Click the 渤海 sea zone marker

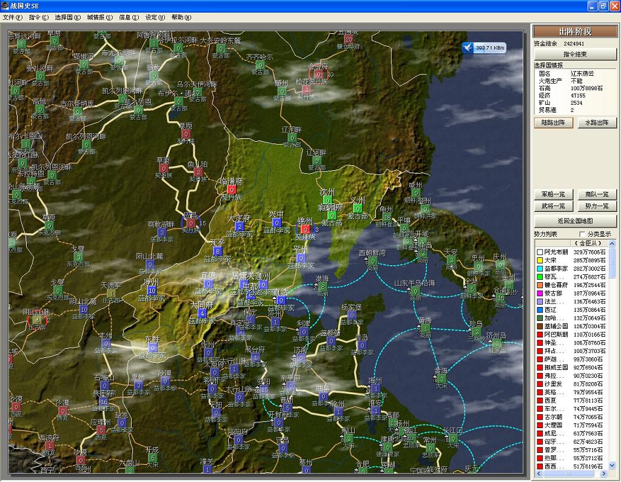click(323, 286)
